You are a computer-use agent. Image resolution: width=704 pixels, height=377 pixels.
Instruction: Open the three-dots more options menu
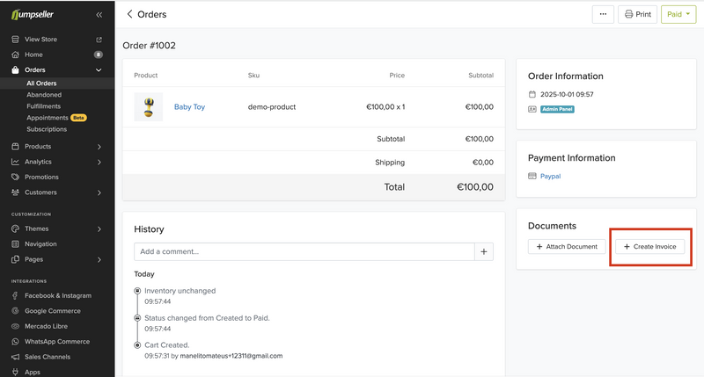(603, 14)
